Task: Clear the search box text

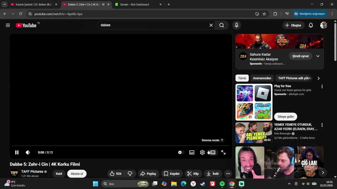Action: click(x=211, y=25)
